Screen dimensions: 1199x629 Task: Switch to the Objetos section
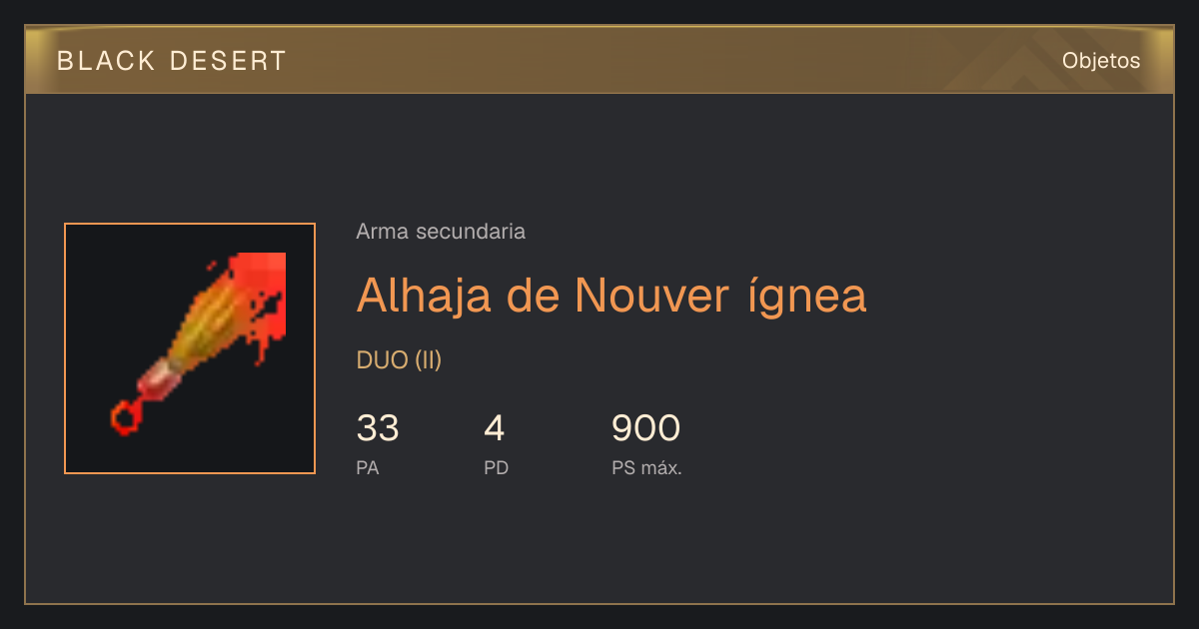tap(1101, 60)
